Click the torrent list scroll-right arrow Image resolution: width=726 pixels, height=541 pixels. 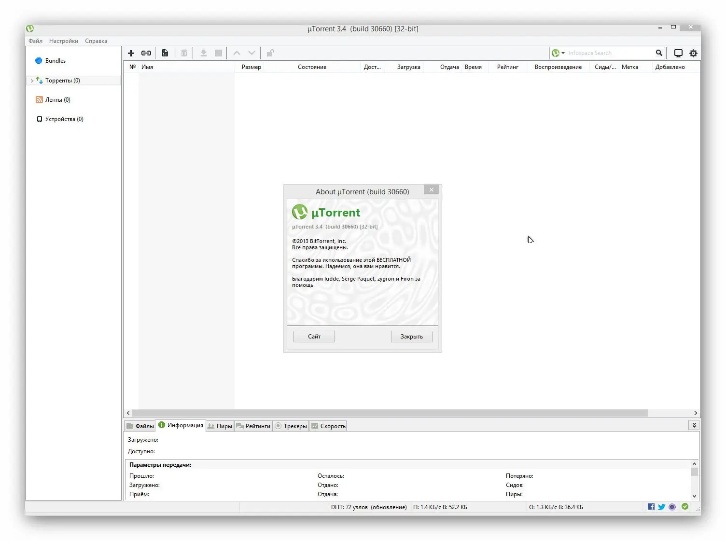click(696, 413)
